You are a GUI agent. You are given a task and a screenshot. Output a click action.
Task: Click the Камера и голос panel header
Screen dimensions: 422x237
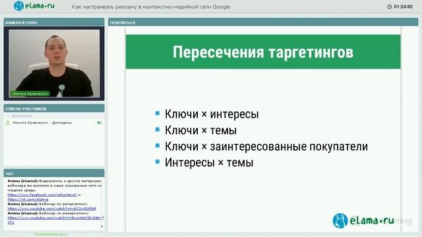[54, 22]
